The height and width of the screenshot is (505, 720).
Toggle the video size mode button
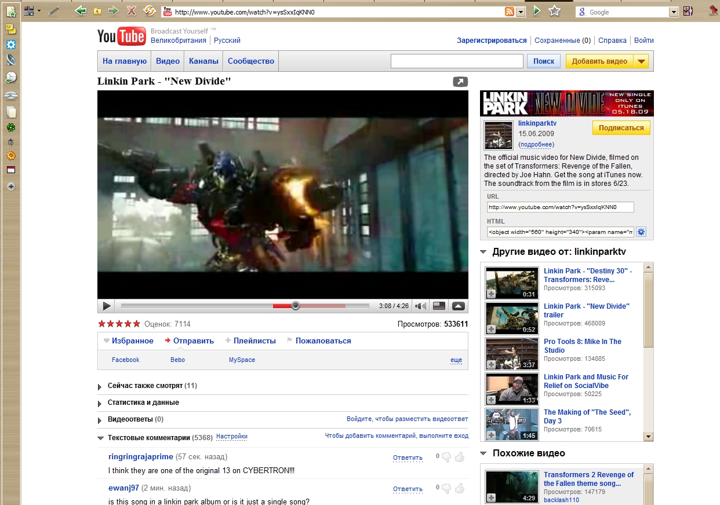point(439,306)
